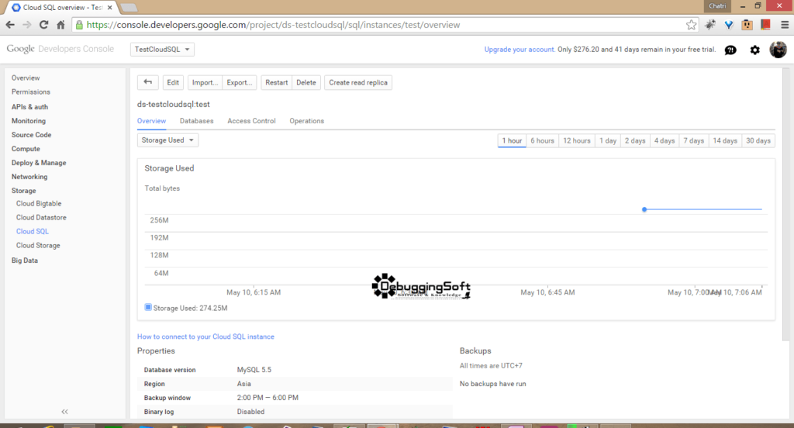The image size is (794, 428).
Task: Select the 30 days time range
Action: tap(758, 141)
